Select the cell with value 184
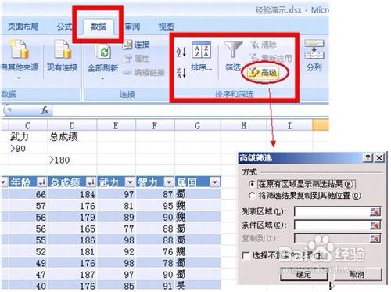The height and width of the screenshot is (292, 391). [72, 194]
